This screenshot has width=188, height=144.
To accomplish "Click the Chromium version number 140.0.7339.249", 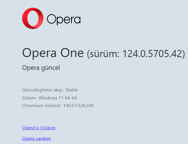I will coord(78,106).
